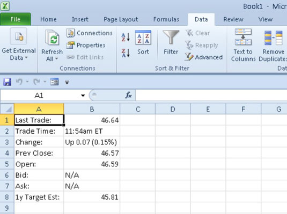
Task: Click inside the formula bar
Action: 211,95
